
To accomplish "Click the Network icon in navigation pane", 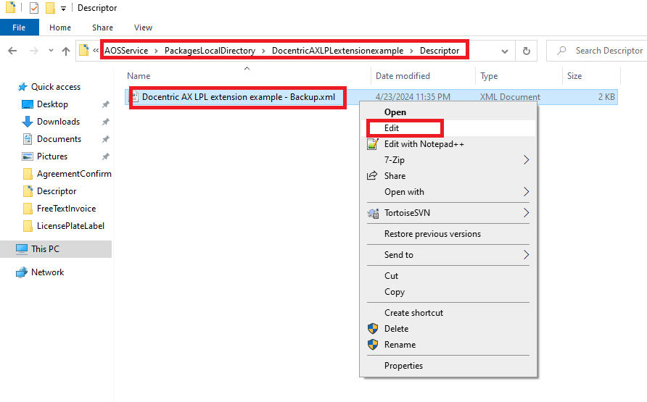I will tap(22, 272).
